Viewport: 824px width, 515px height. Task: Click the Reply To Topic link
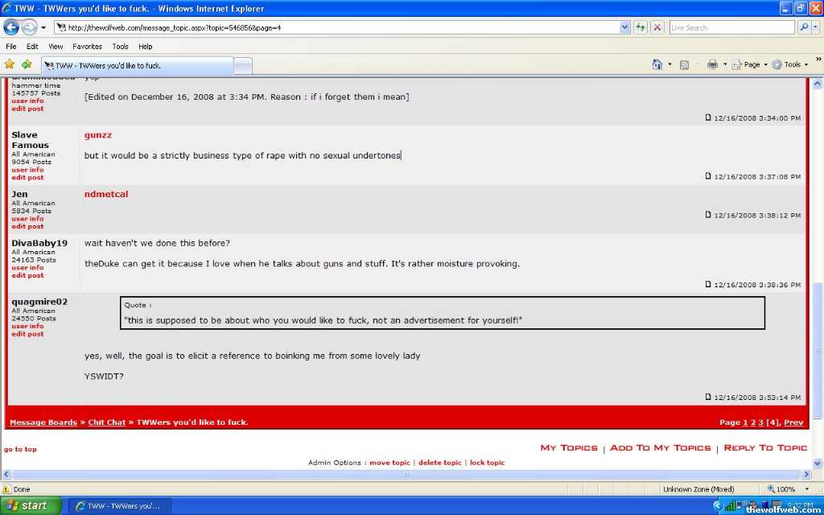pos(765,448)
